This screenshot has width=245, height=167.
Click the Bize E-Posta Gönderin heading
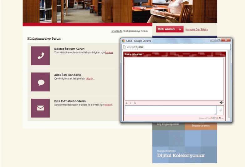70,101
